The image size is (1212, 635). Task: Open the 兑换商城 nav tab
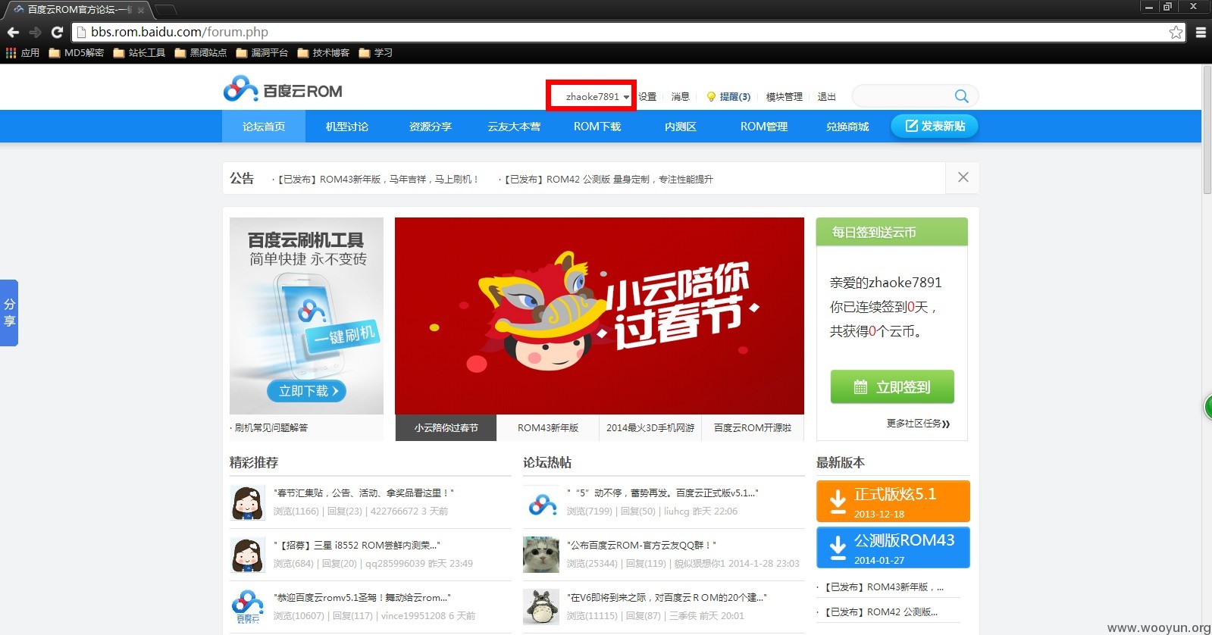click(847, 127)
